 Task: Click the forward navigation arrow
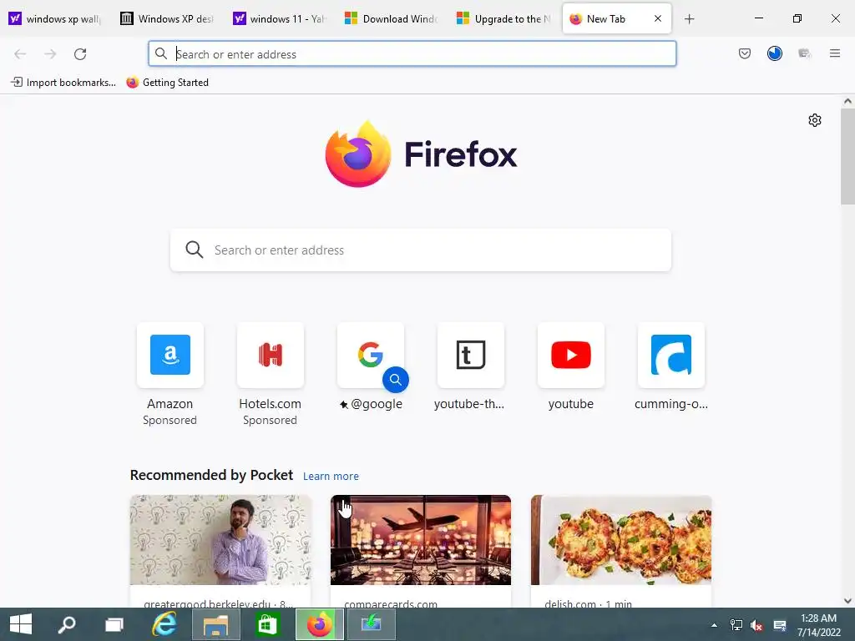[x=50, y=54]
